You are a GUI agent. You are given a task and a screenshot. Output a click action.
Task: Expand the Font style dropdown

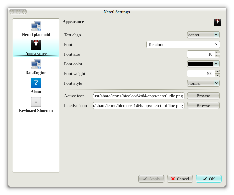click(x=203, y=83)
